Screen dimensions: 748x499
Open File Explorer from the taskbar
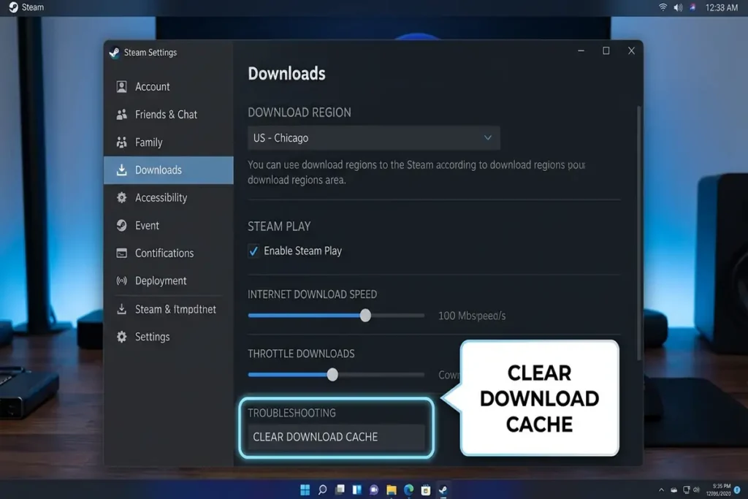tap(392, 490)
